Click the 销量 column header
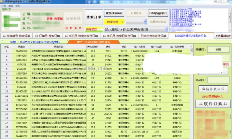The width and height of the screenshot is (232, 139). pos(108,47)
